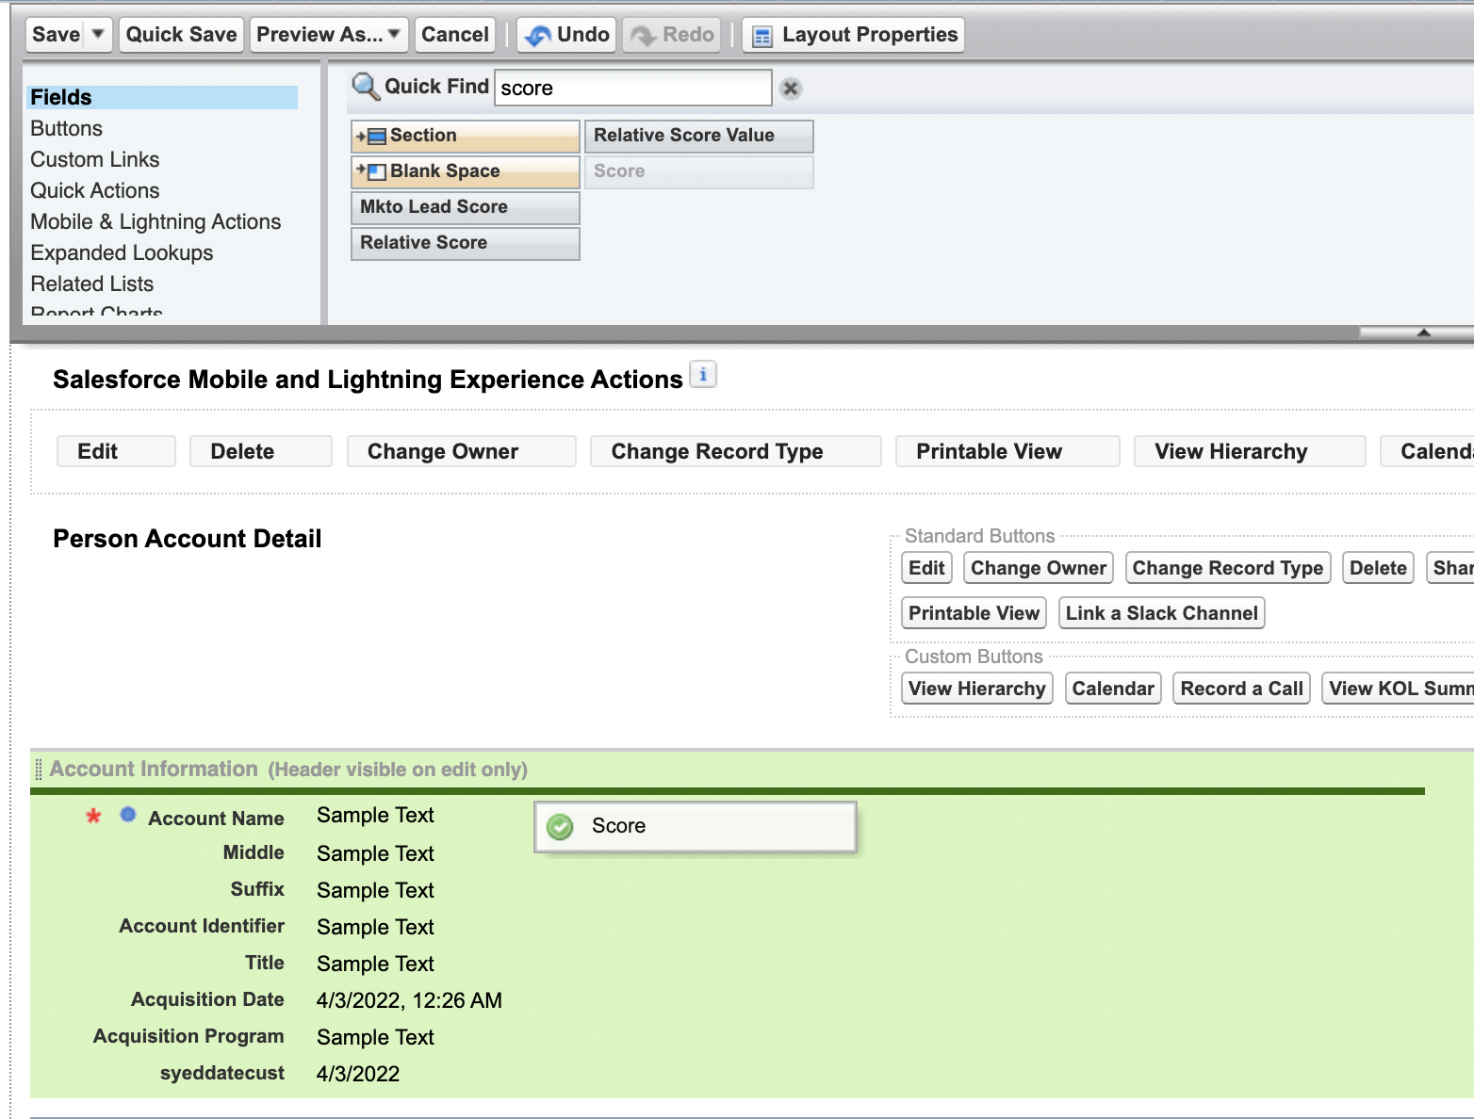The height and width of the screenshot is (1119, 1474).
Task: Click the Undo arrow icon
Action: point(538,36)
